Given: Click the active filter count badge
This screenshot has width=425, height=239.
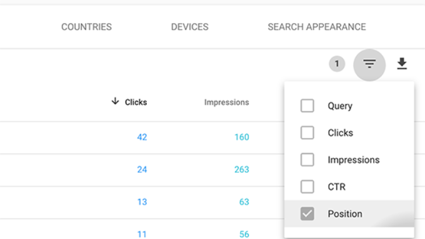Looking at the screenshot, I should [x=337, y=64].
